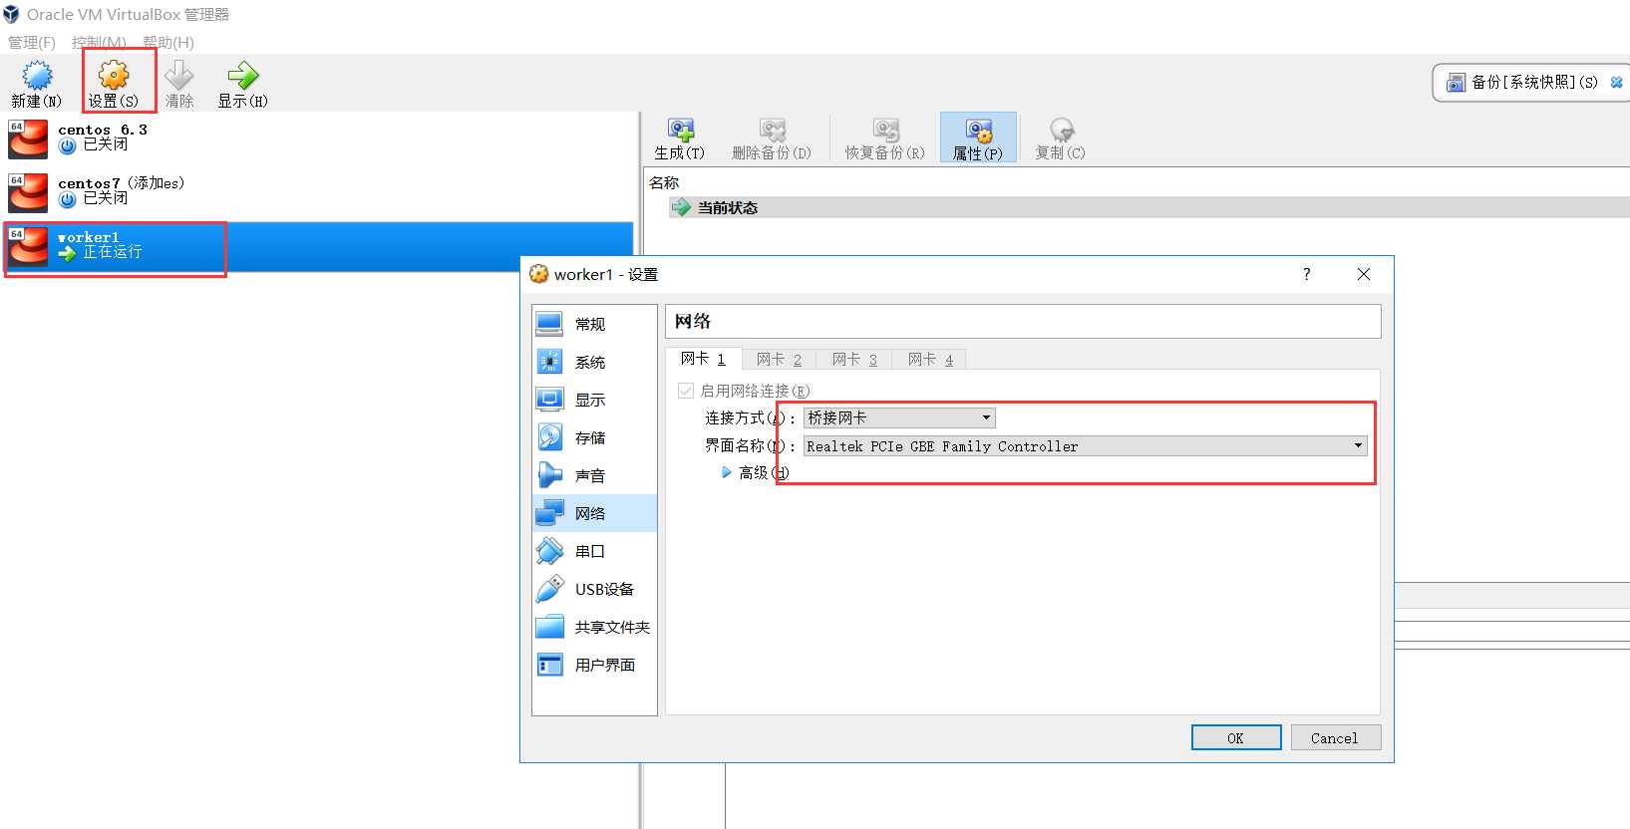Open VM Settings (设置) toolbar icon
Image resolution: width=1630 pixels, height=829 pixels.
coord(114,76)
